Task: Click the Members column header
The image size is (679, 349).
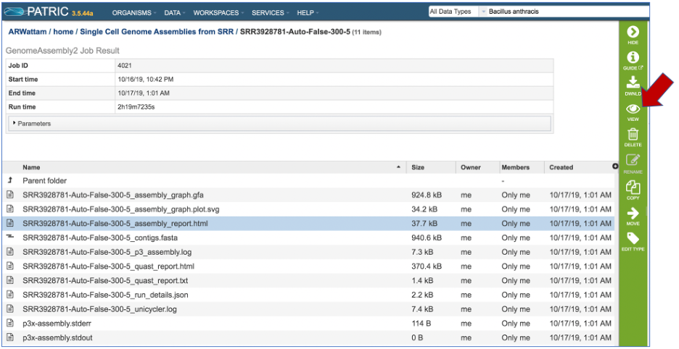Action: [515, 167]
